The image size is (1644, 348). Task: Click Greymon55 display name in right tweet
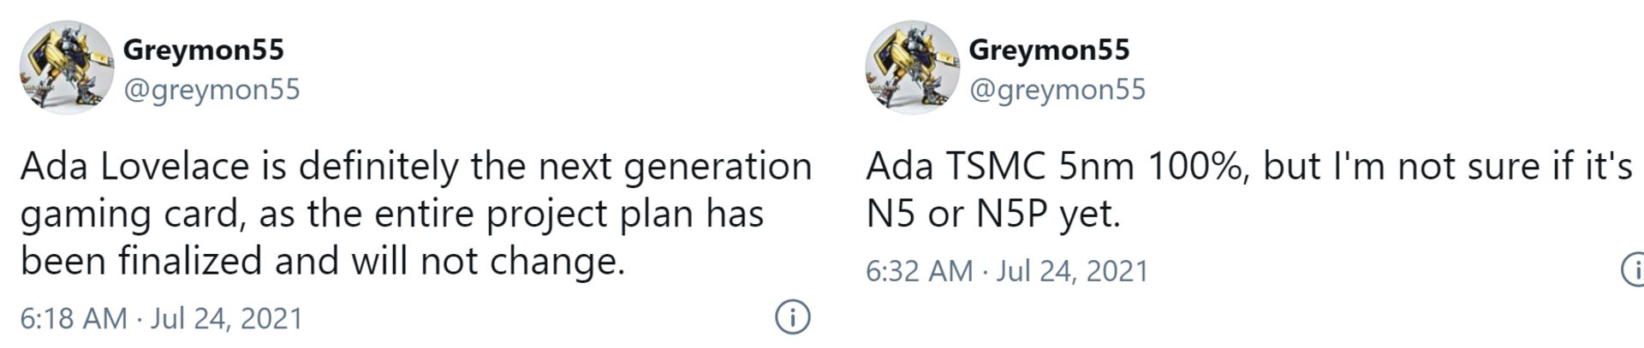click(1049, 50)
